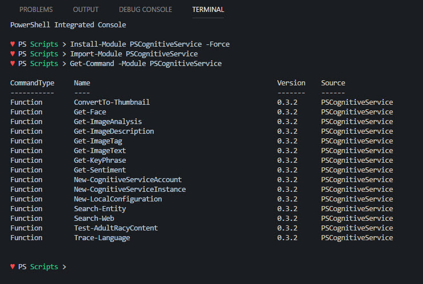Viewport: 423px width, 284px height.
Task: Click the New-CognitiveServiceInstance function name
Action: pyautogui.click(x=130, y=190)
